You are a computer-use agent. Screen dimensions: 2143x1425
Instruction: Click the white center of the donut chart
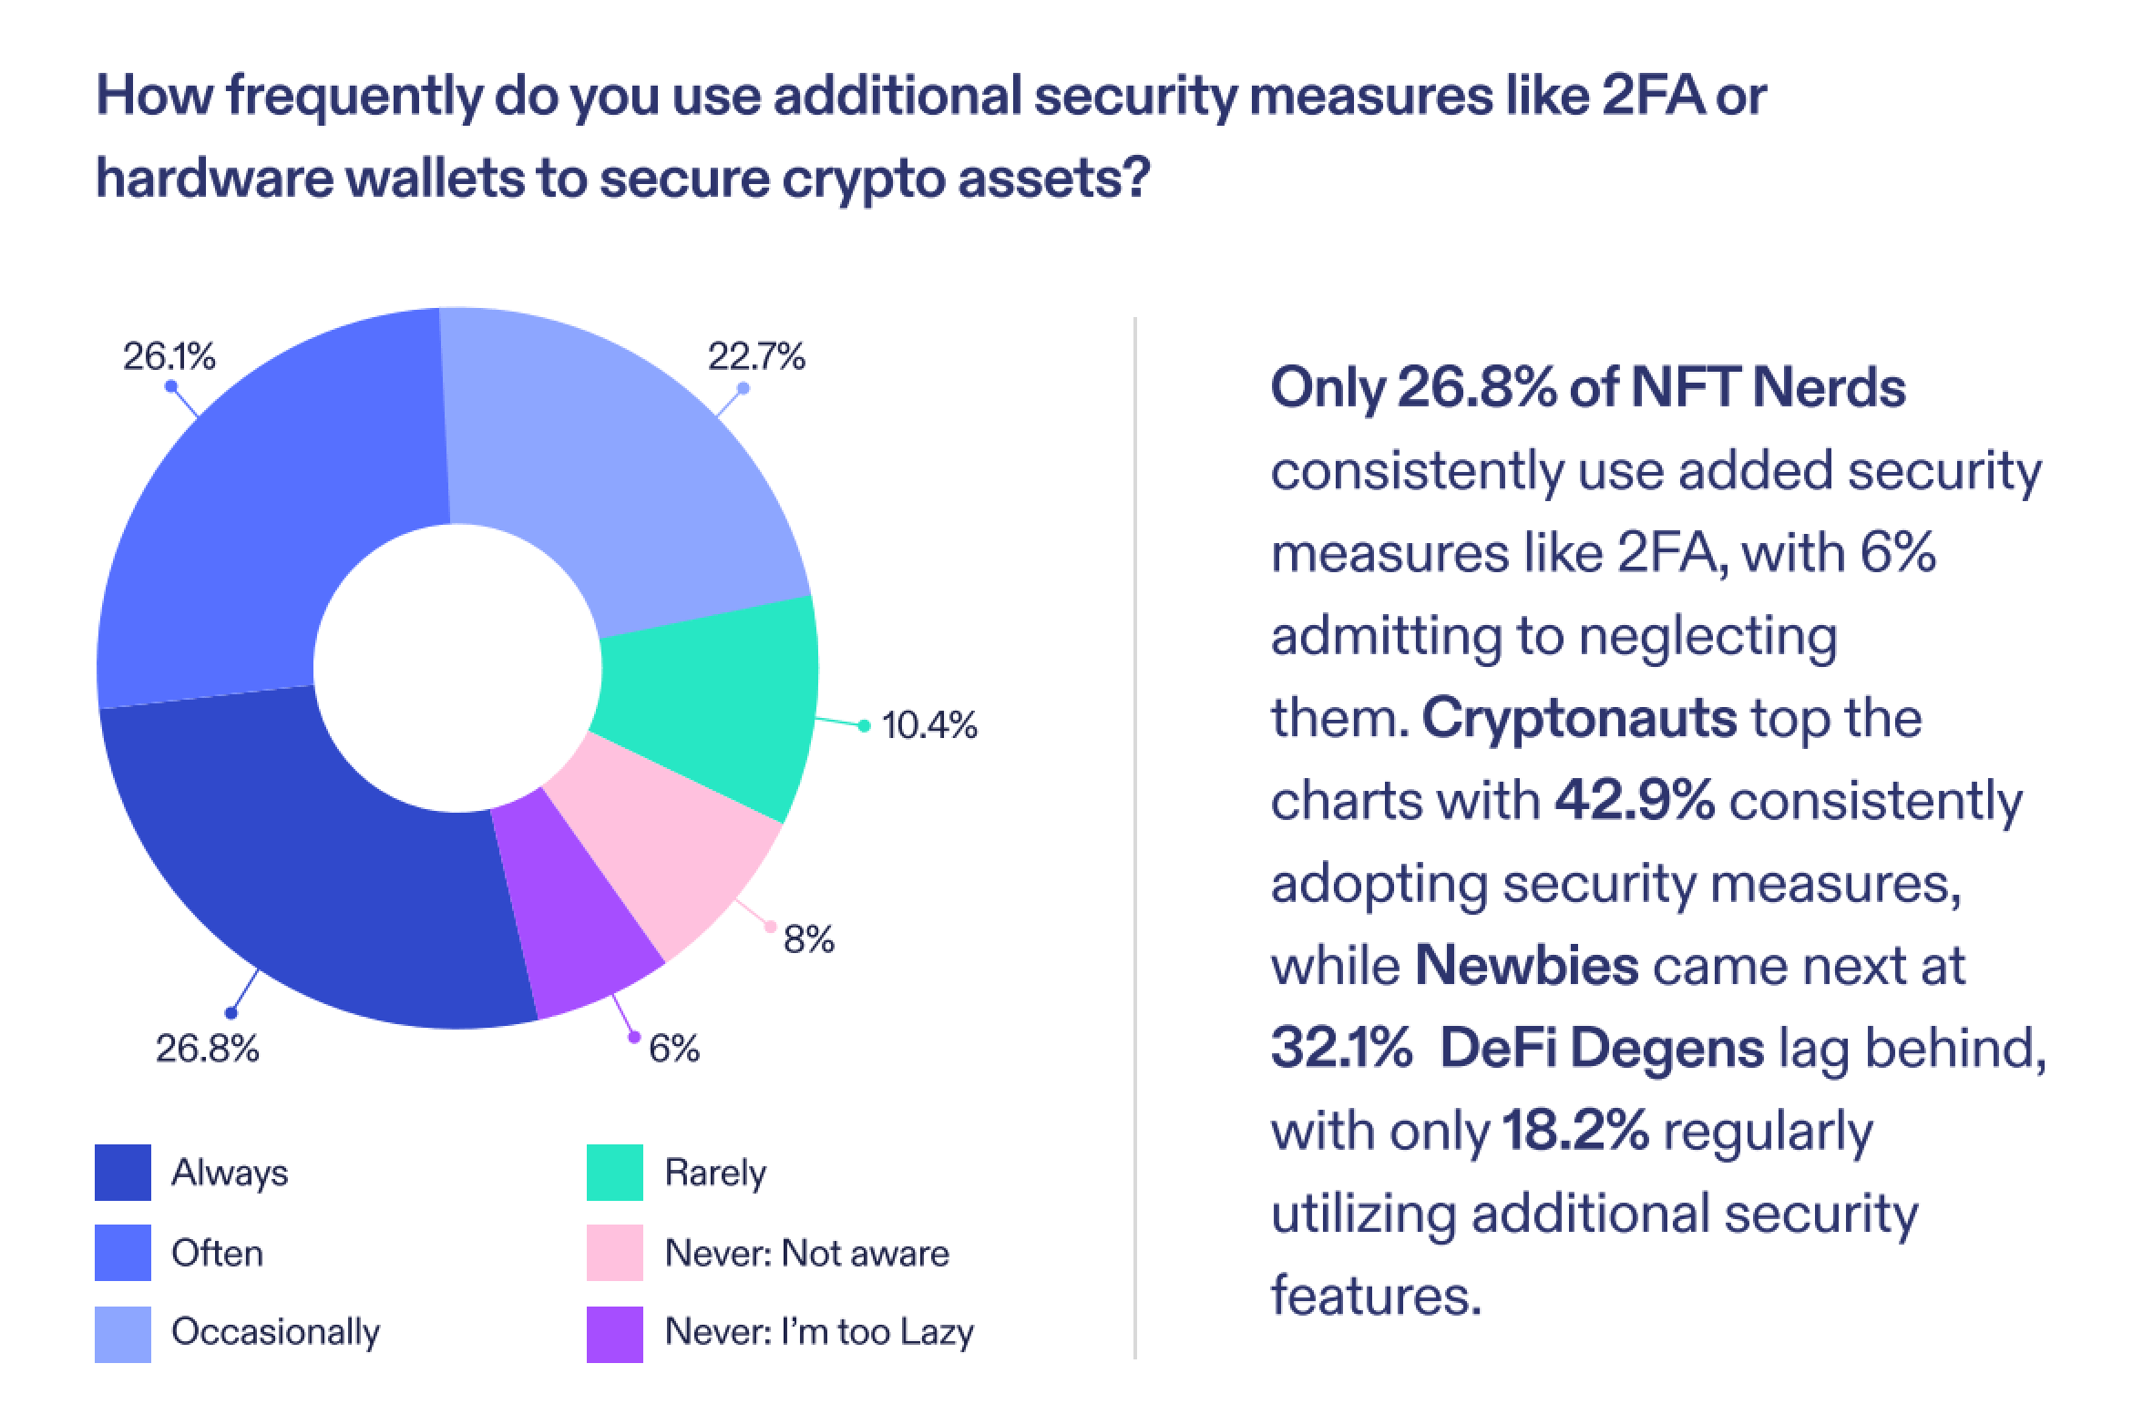click(457, 668)
